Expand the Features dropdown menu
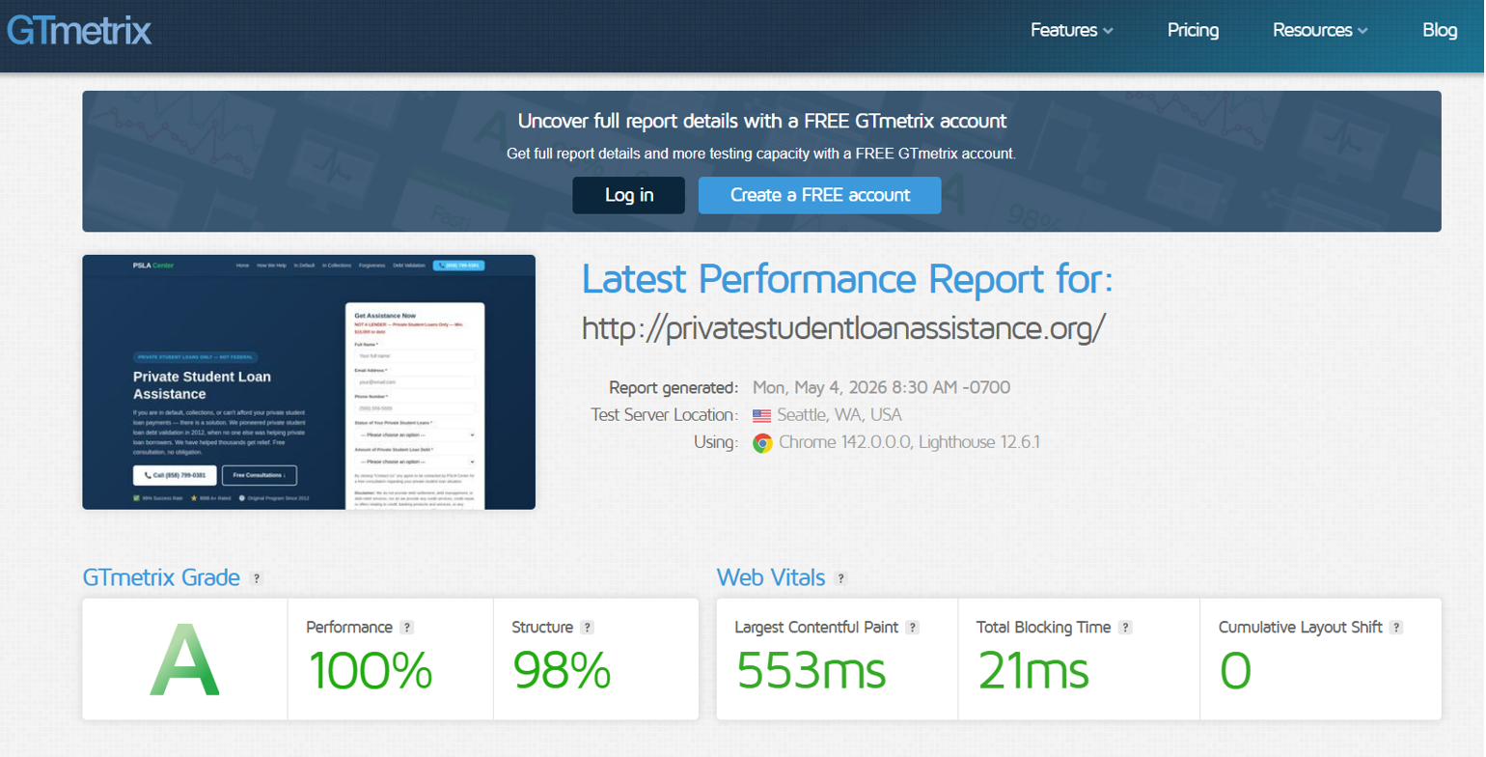The width and height of the screenshot is (1486, 757). click(x=1071, y=30)
